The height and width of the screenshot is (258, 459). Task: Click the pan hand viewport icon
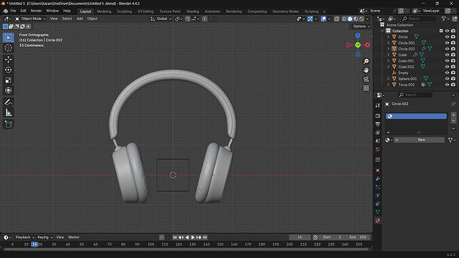point(366,71)
